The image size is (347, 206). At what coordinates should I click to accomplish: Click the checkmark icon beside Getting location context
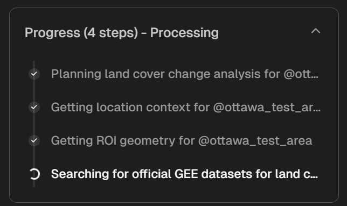(x=34, y=108)
